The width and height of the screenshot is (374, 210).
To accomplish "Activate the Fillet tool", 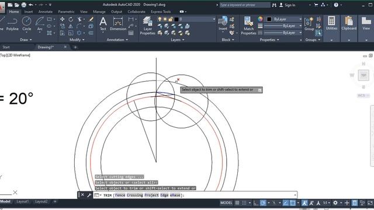I will [x=79, y=26].
